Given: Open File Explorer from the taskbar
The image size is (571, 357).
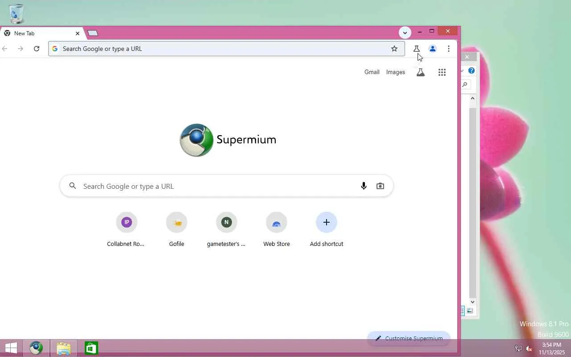Looking at the screenshot, I should click(x=63, y=348).
